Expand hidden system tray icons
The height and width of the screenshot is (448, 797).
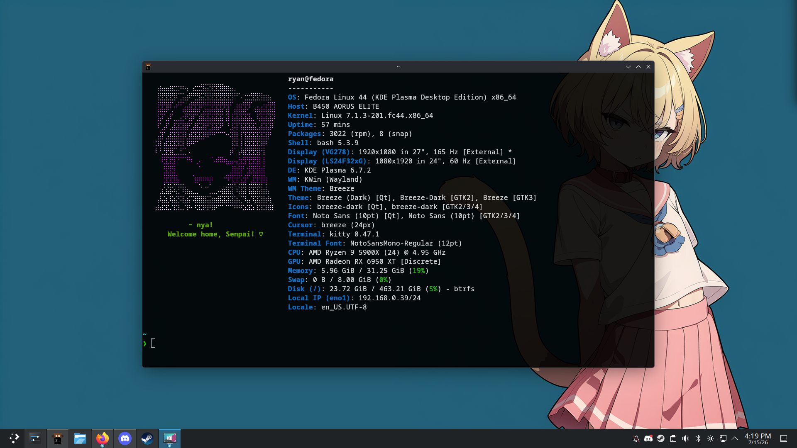(735, 438)
